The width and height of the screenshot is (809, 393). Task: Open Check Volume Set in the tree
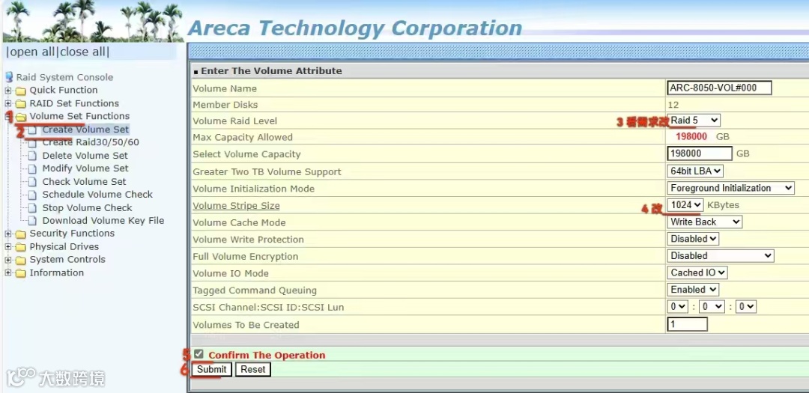point(84,182)
